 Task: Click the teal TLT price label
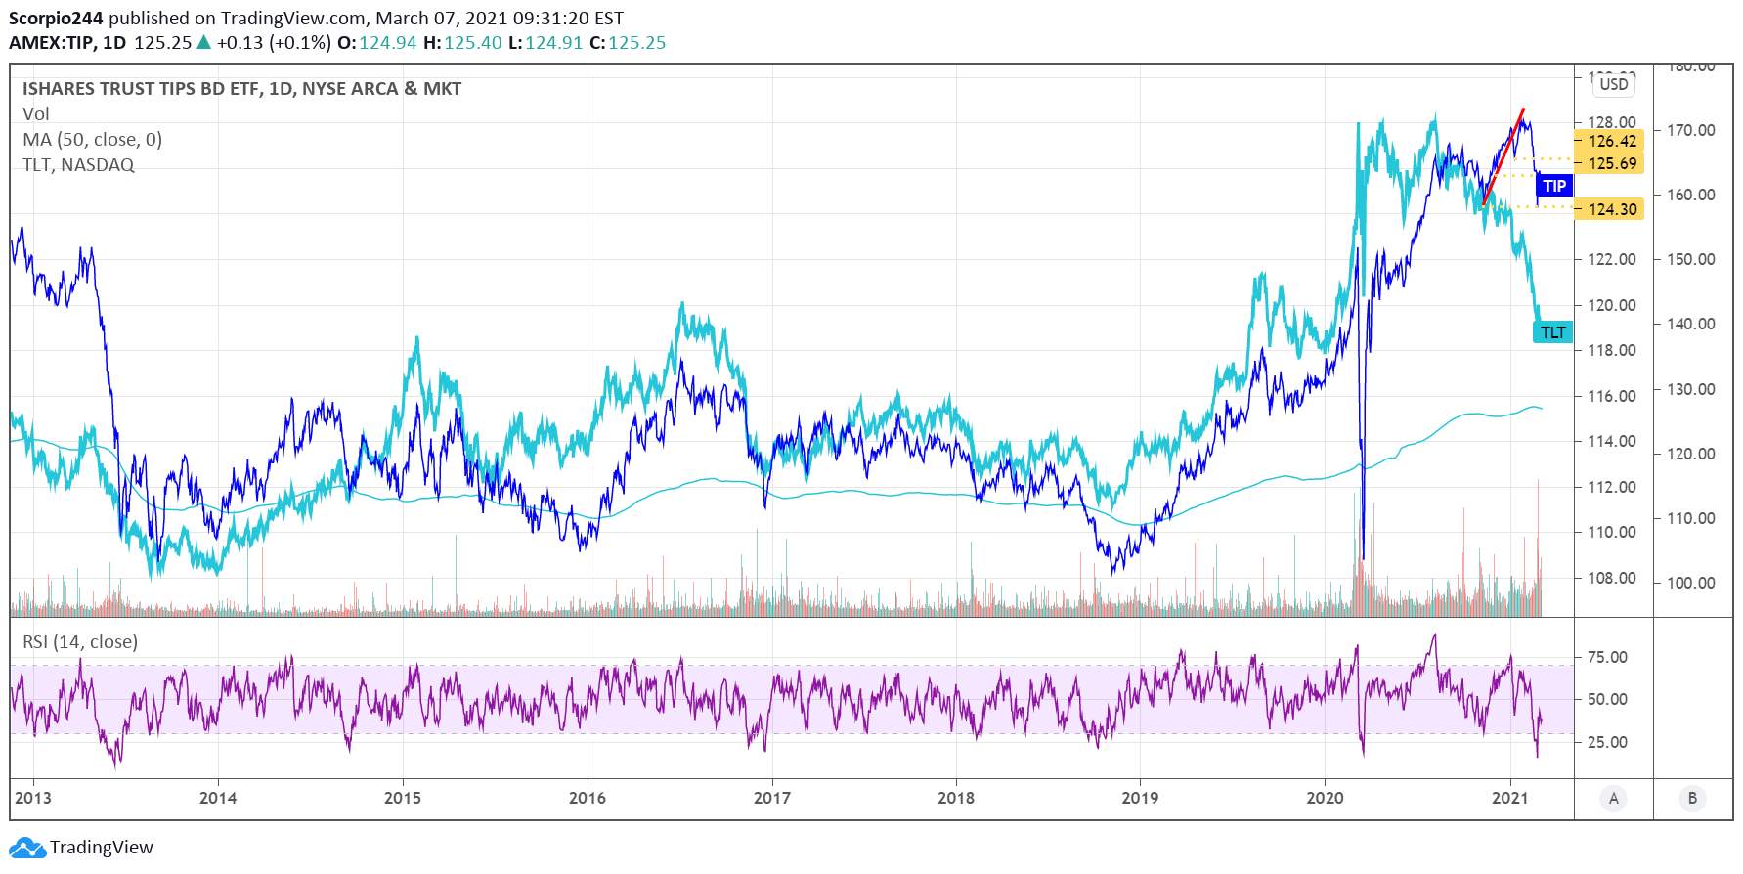[x=1553, y=332]
